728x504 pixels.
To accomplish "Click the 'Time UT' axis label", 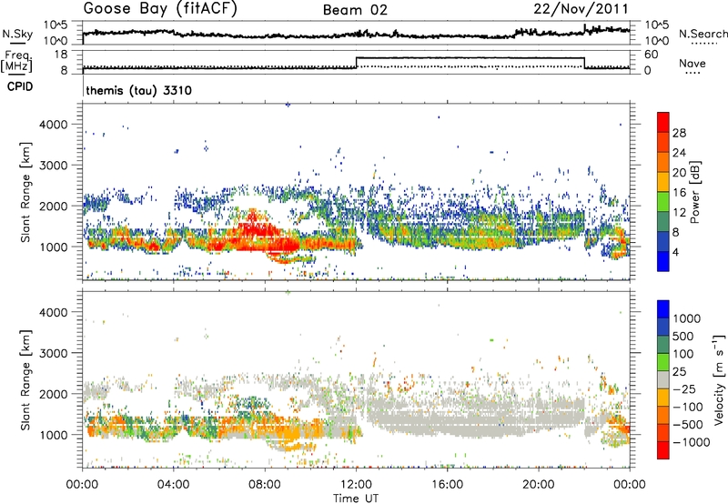I will click(356, 498).
